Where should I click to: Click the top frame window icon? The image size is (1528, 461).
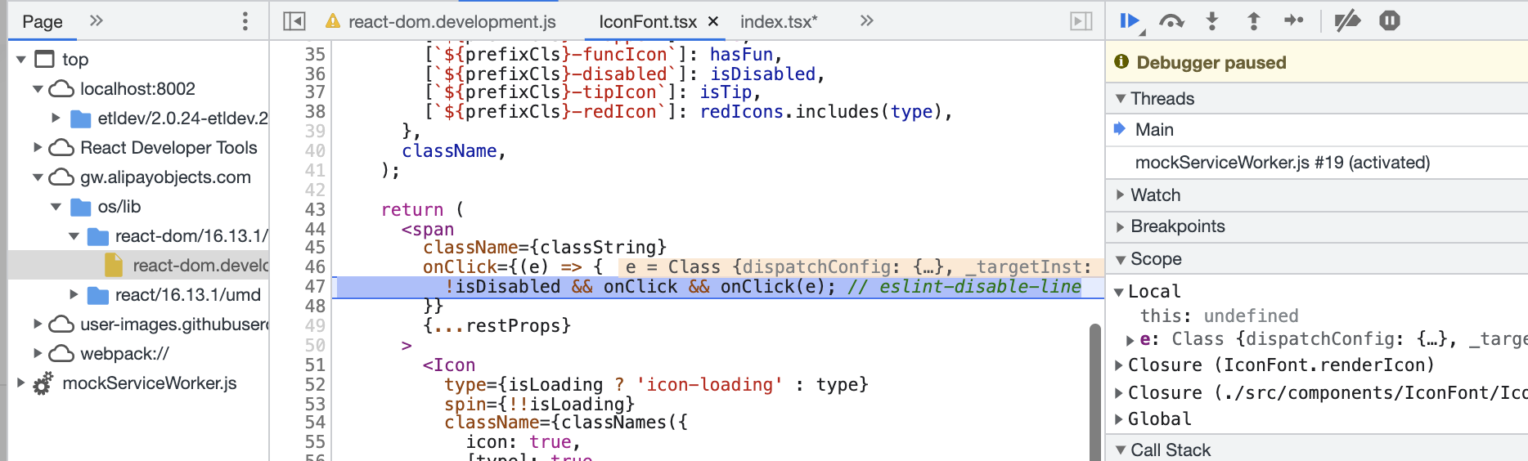tap(45, 60)
